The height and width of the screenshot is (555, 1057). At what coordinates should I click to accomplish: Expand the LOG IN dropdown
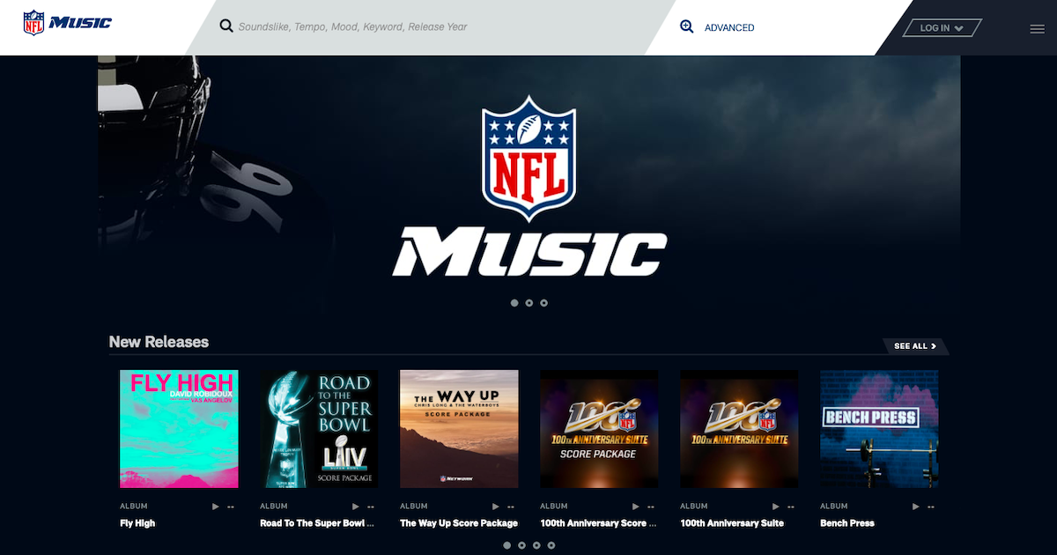942,28
